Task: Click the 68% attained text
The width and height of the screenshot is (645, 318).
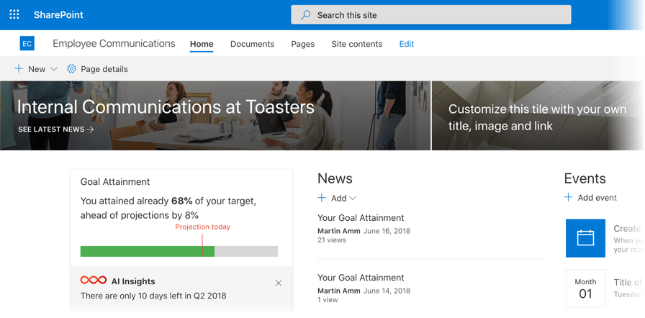Action: [x=182, y=201]
